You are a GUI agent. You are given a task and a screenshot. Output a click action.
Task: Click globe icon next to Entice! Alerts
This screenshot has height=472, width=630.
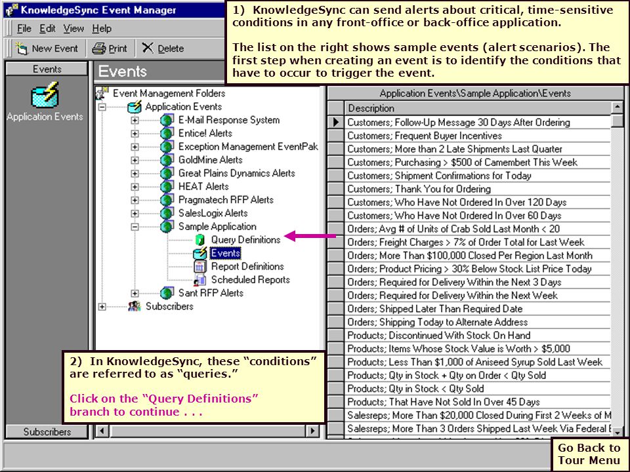(x=167, y=133)
